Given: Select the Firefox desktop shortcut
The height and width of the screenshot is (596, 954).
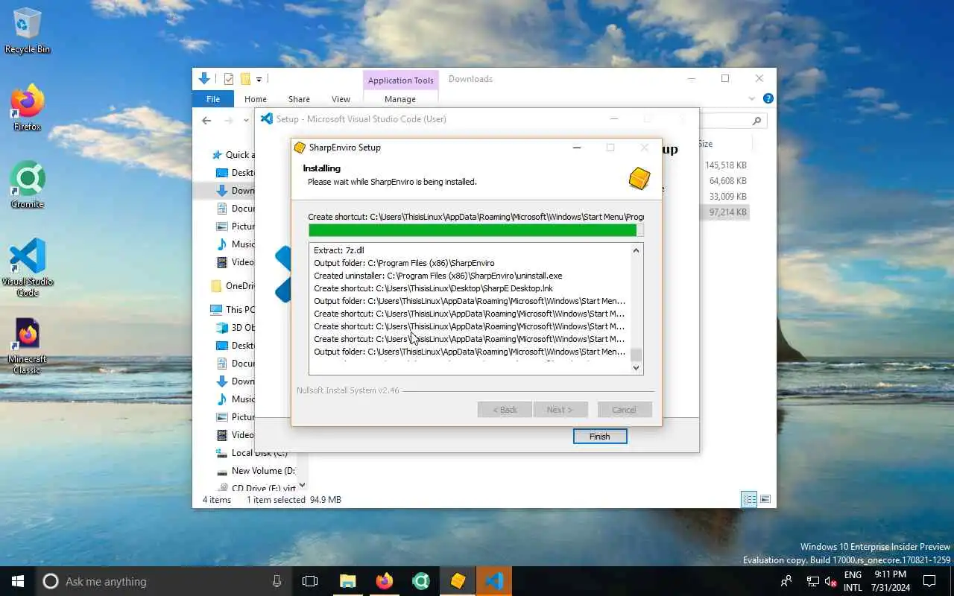Looking at the screenshot, I should (x=28, y=108).
